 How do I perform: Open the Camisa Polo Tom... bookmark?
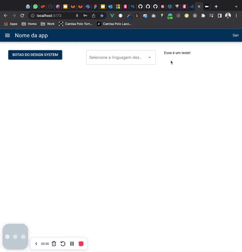pos(76,24)
